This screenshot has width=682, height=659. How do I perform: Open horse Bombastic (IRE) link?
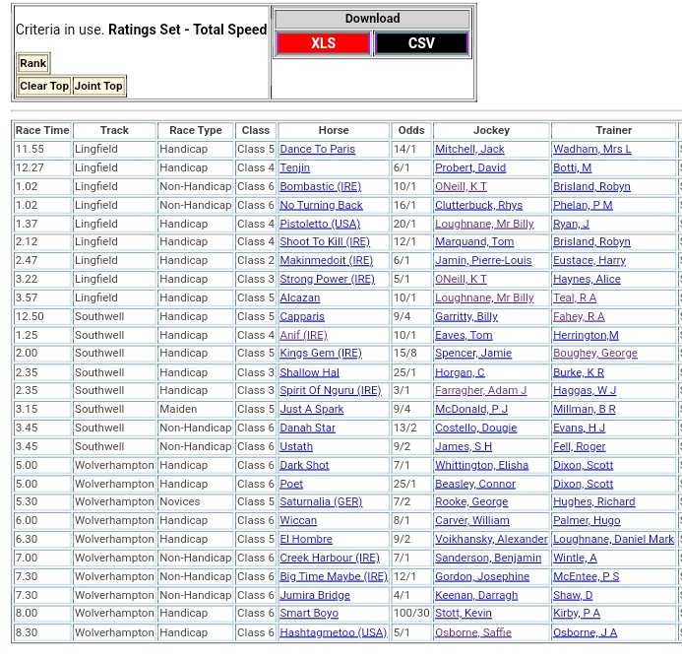[320, 186]
